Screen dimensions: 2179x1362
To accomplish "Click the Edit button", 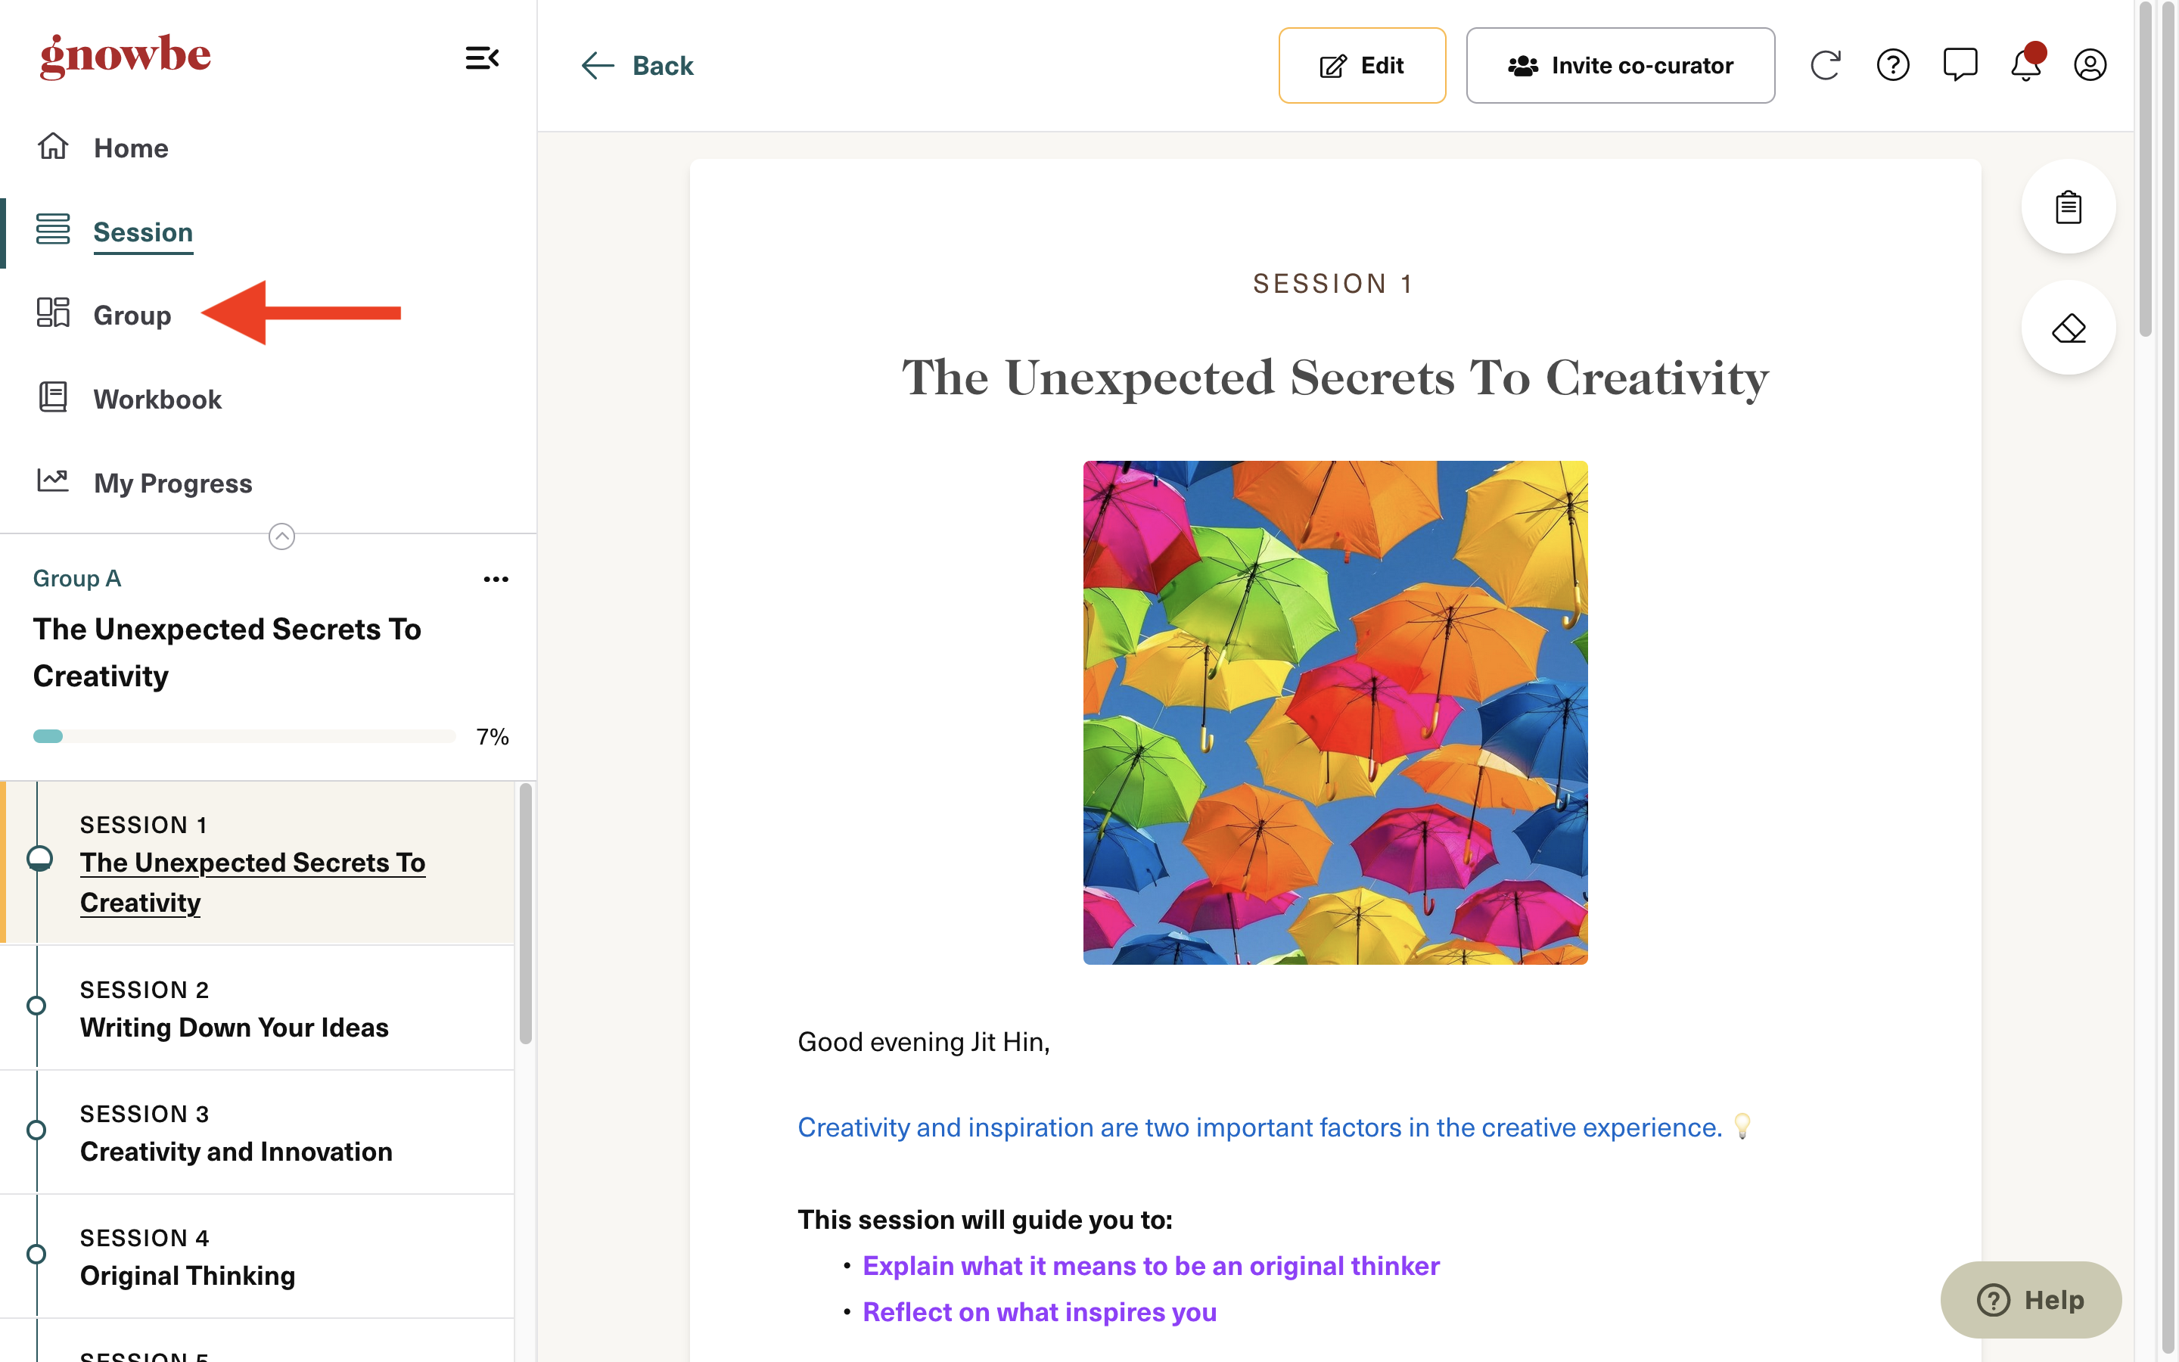I will tap(1361, 66).
